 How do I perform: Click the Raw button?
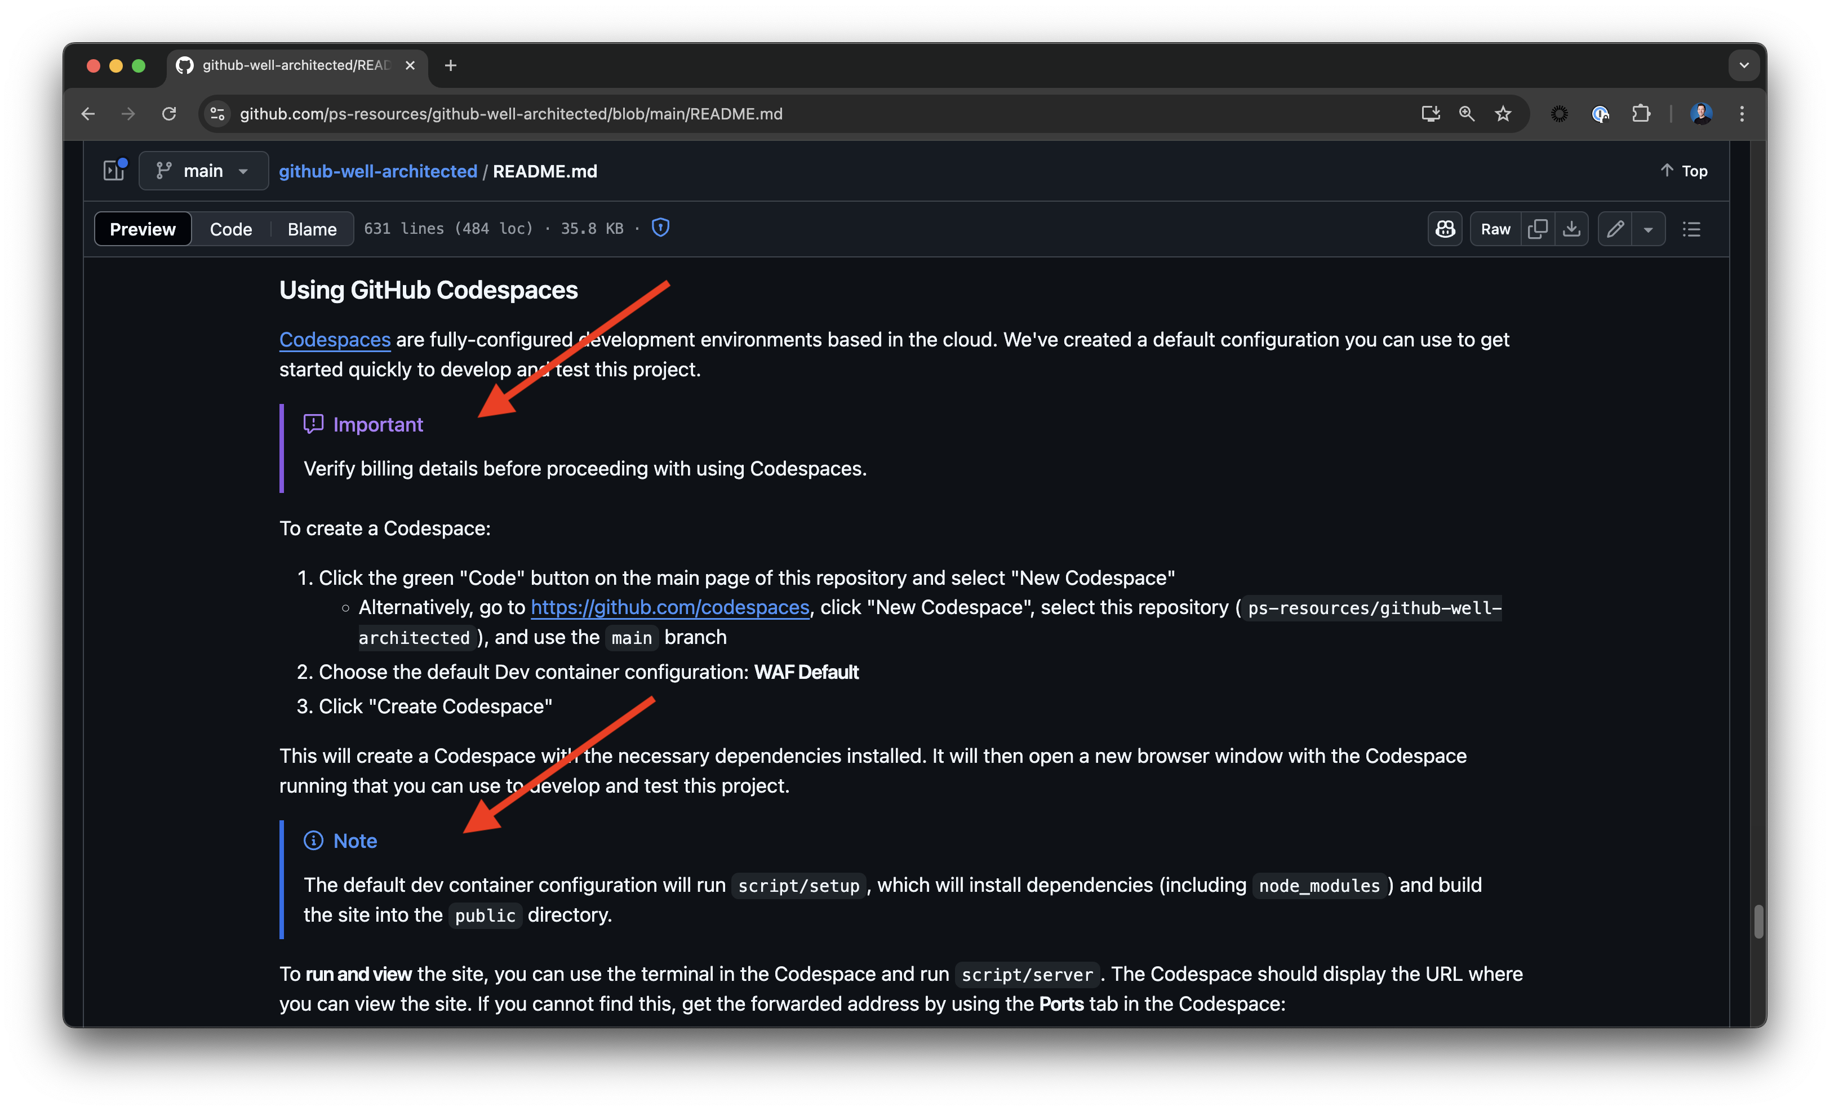pos(1495,229)
